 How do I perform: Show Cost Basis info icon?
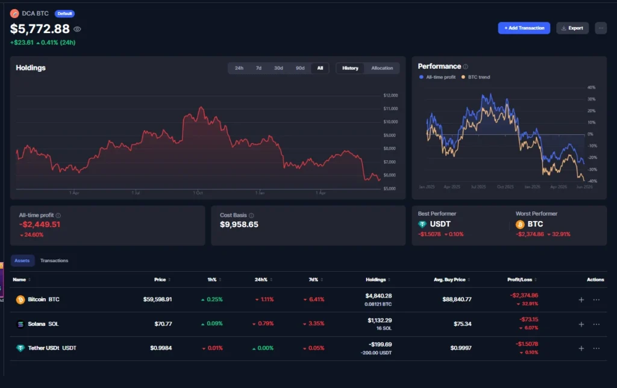251,215
